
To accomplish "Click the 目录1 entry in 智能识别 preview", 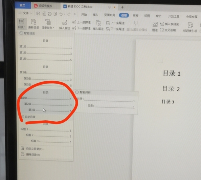I will point(106,100).
